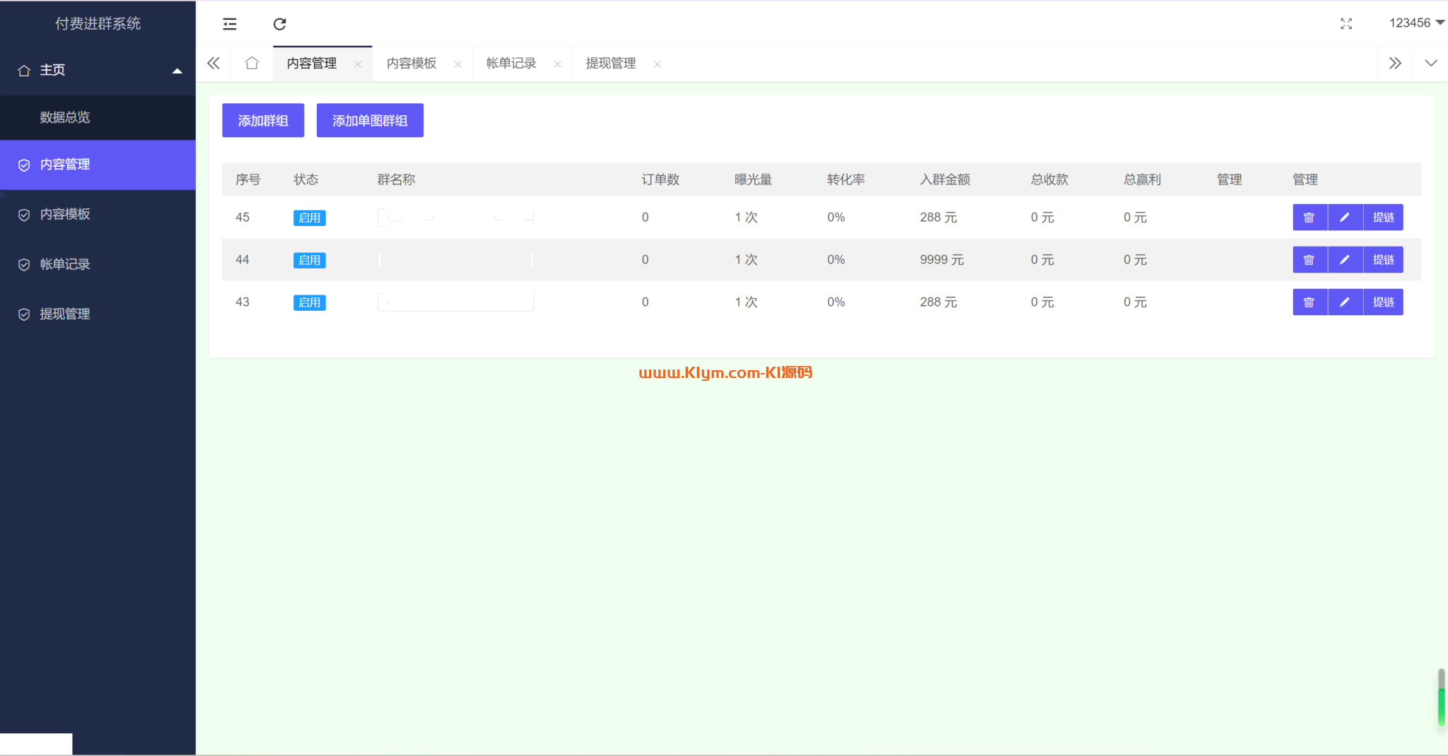The height and width of the screenshot is (756, 1448).
Task: Delete row 43 using trash icon
Action: click(x=1309, y=302)
